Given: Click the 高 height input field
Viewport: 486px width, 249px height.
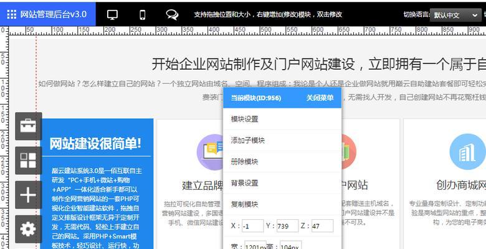Looking at the screenshot, I should tap(290, 245).
